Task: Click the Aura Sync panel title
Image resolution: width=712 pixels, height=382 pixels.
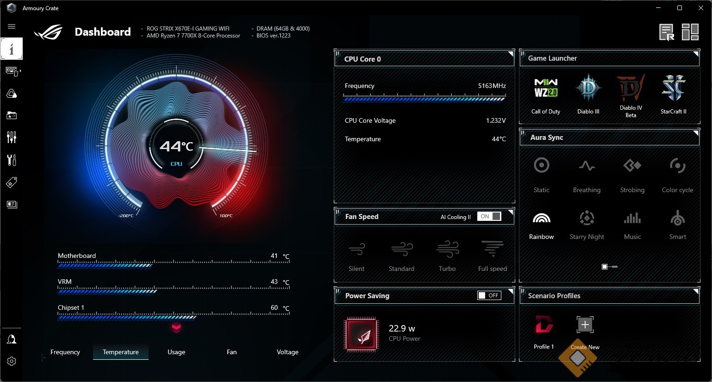Action: tap(547, 138)
